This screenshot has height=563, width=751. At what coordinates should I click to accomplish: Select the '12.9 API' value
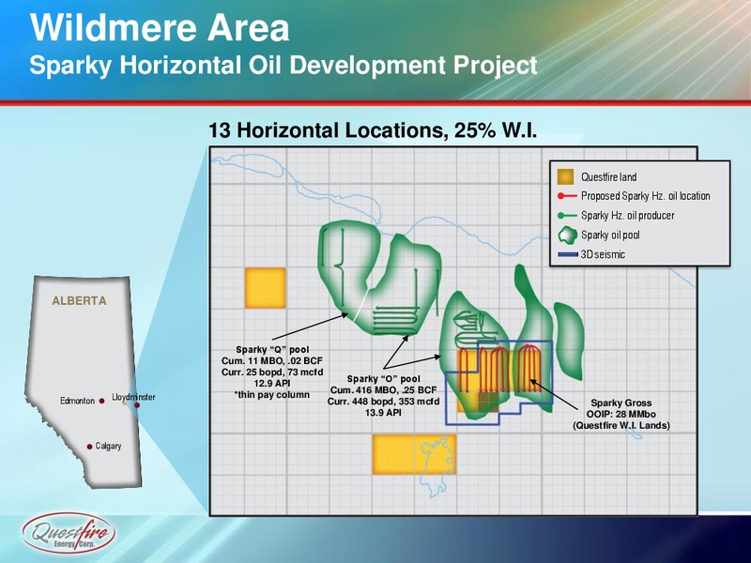pyautogui.click(x=272, y=384)
